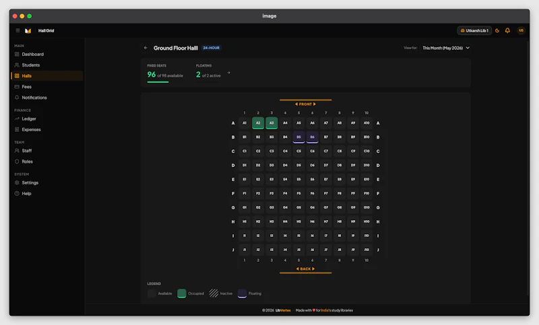
Task: Open the This Month (May 2026) dropdown
Action: [x=446, y=48]
